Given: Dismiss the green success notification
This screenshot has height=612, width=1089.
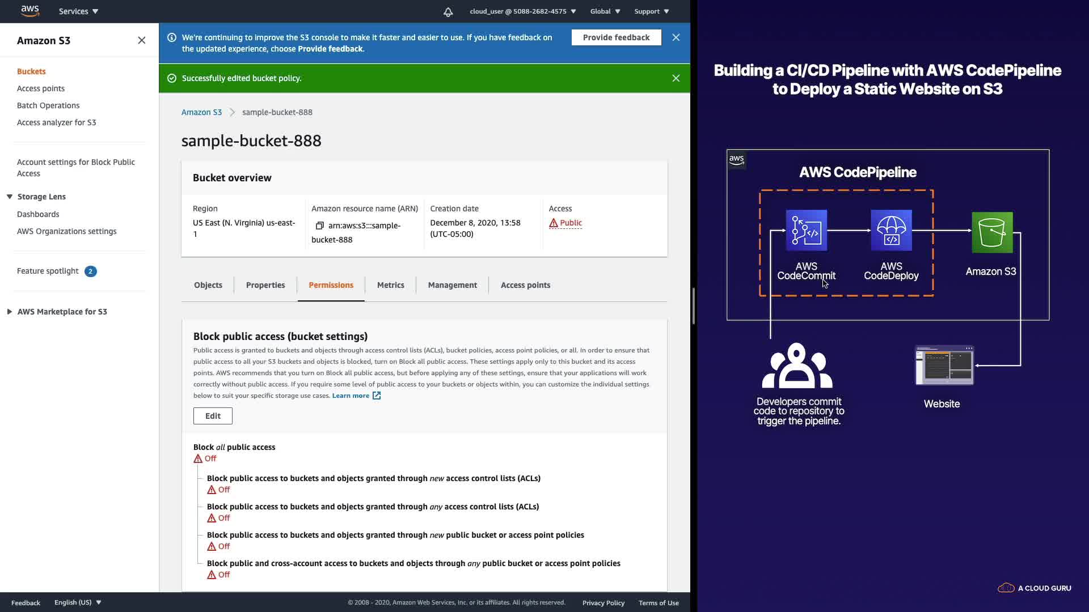Looking at the screenshot, I should click(676, 78).
